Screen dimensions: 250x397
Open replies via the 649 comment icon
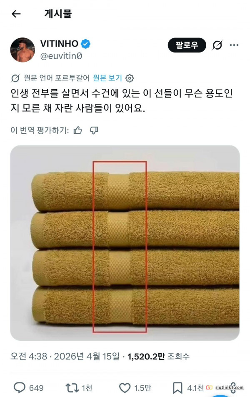(x=20, y=388)
